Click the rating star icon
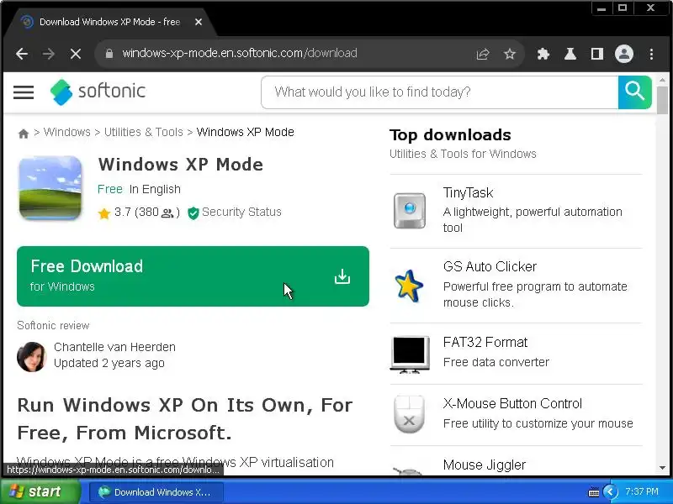The image size is (673, 504). click(103, 213)
